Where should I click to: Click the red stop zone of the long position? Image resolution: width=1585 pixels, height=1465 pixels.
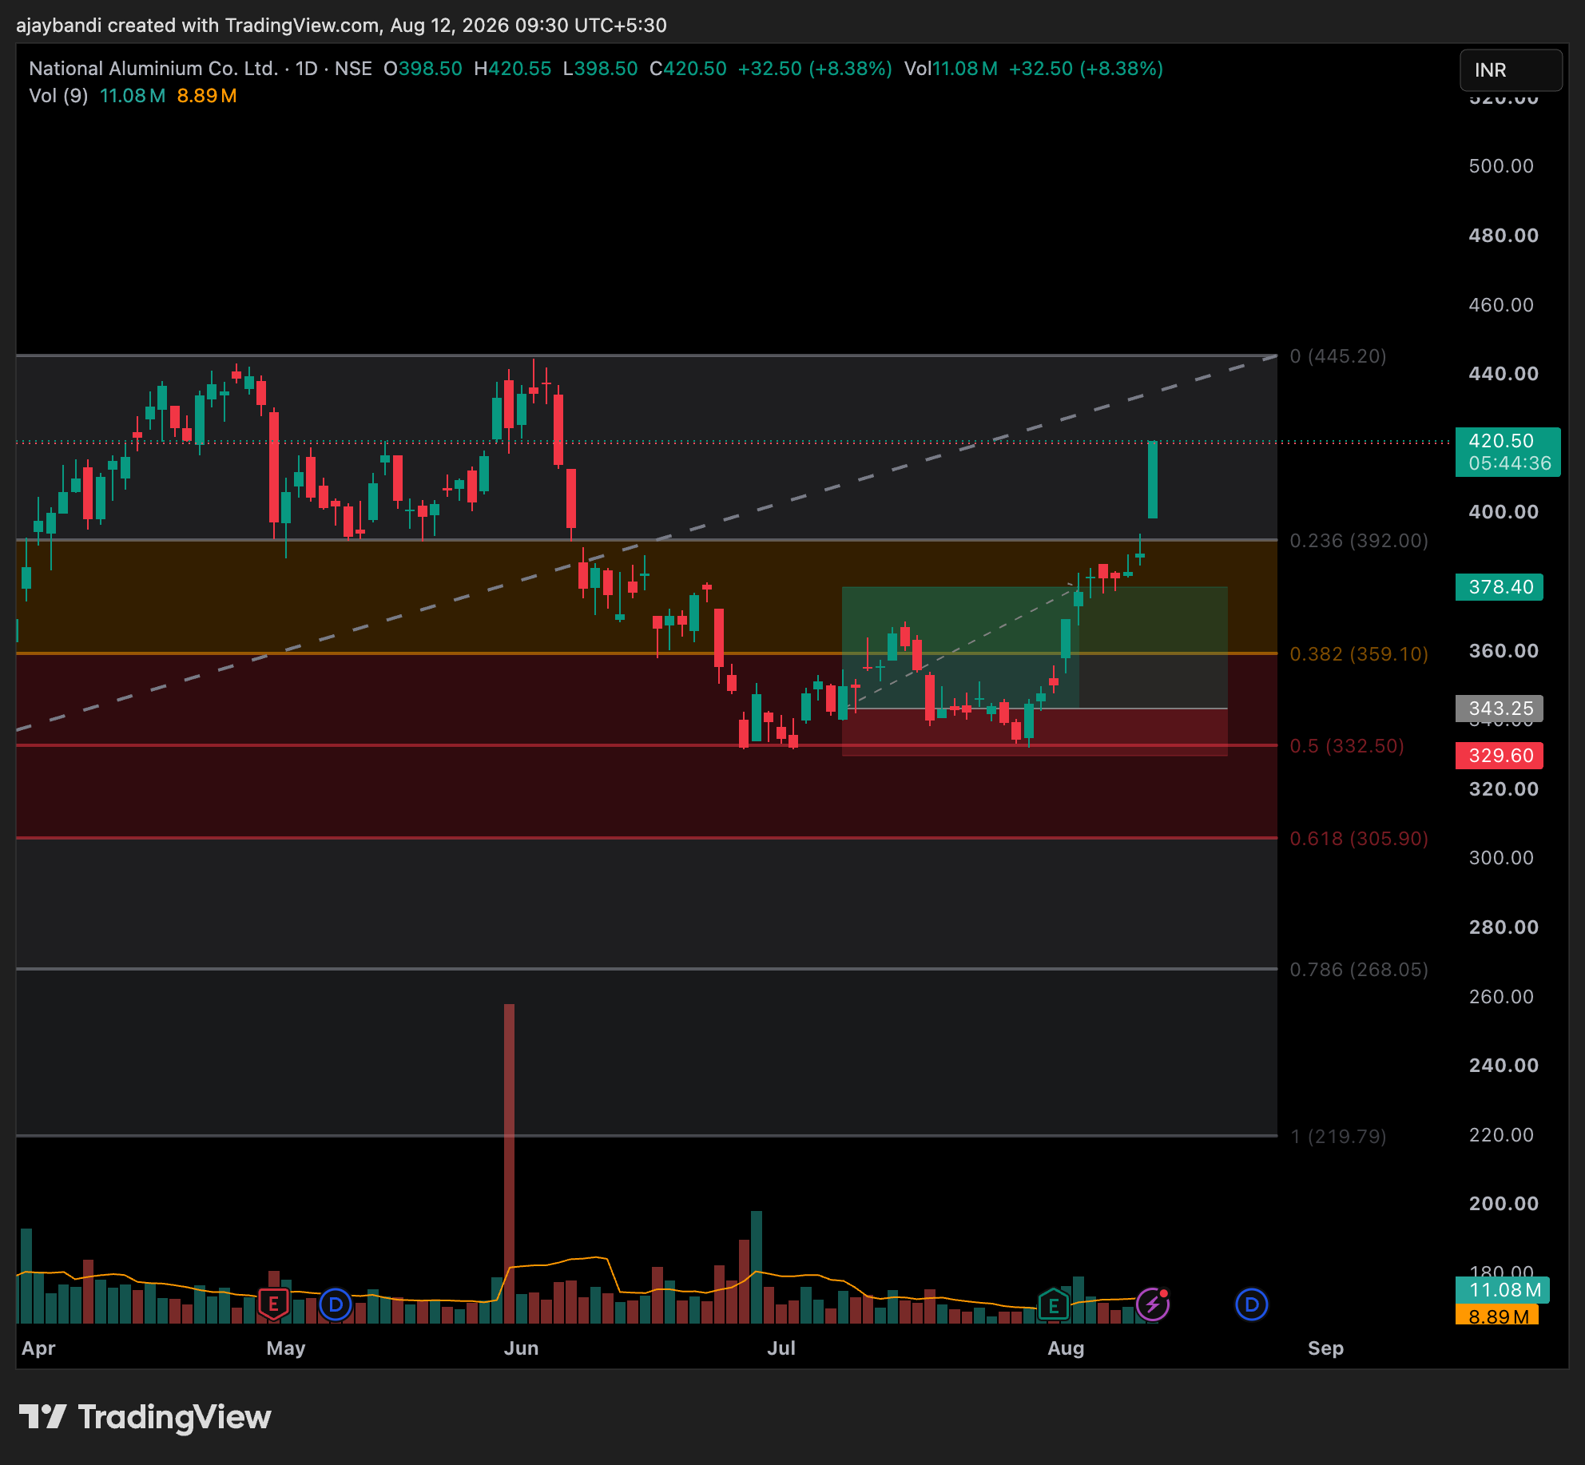(1035, 732)
